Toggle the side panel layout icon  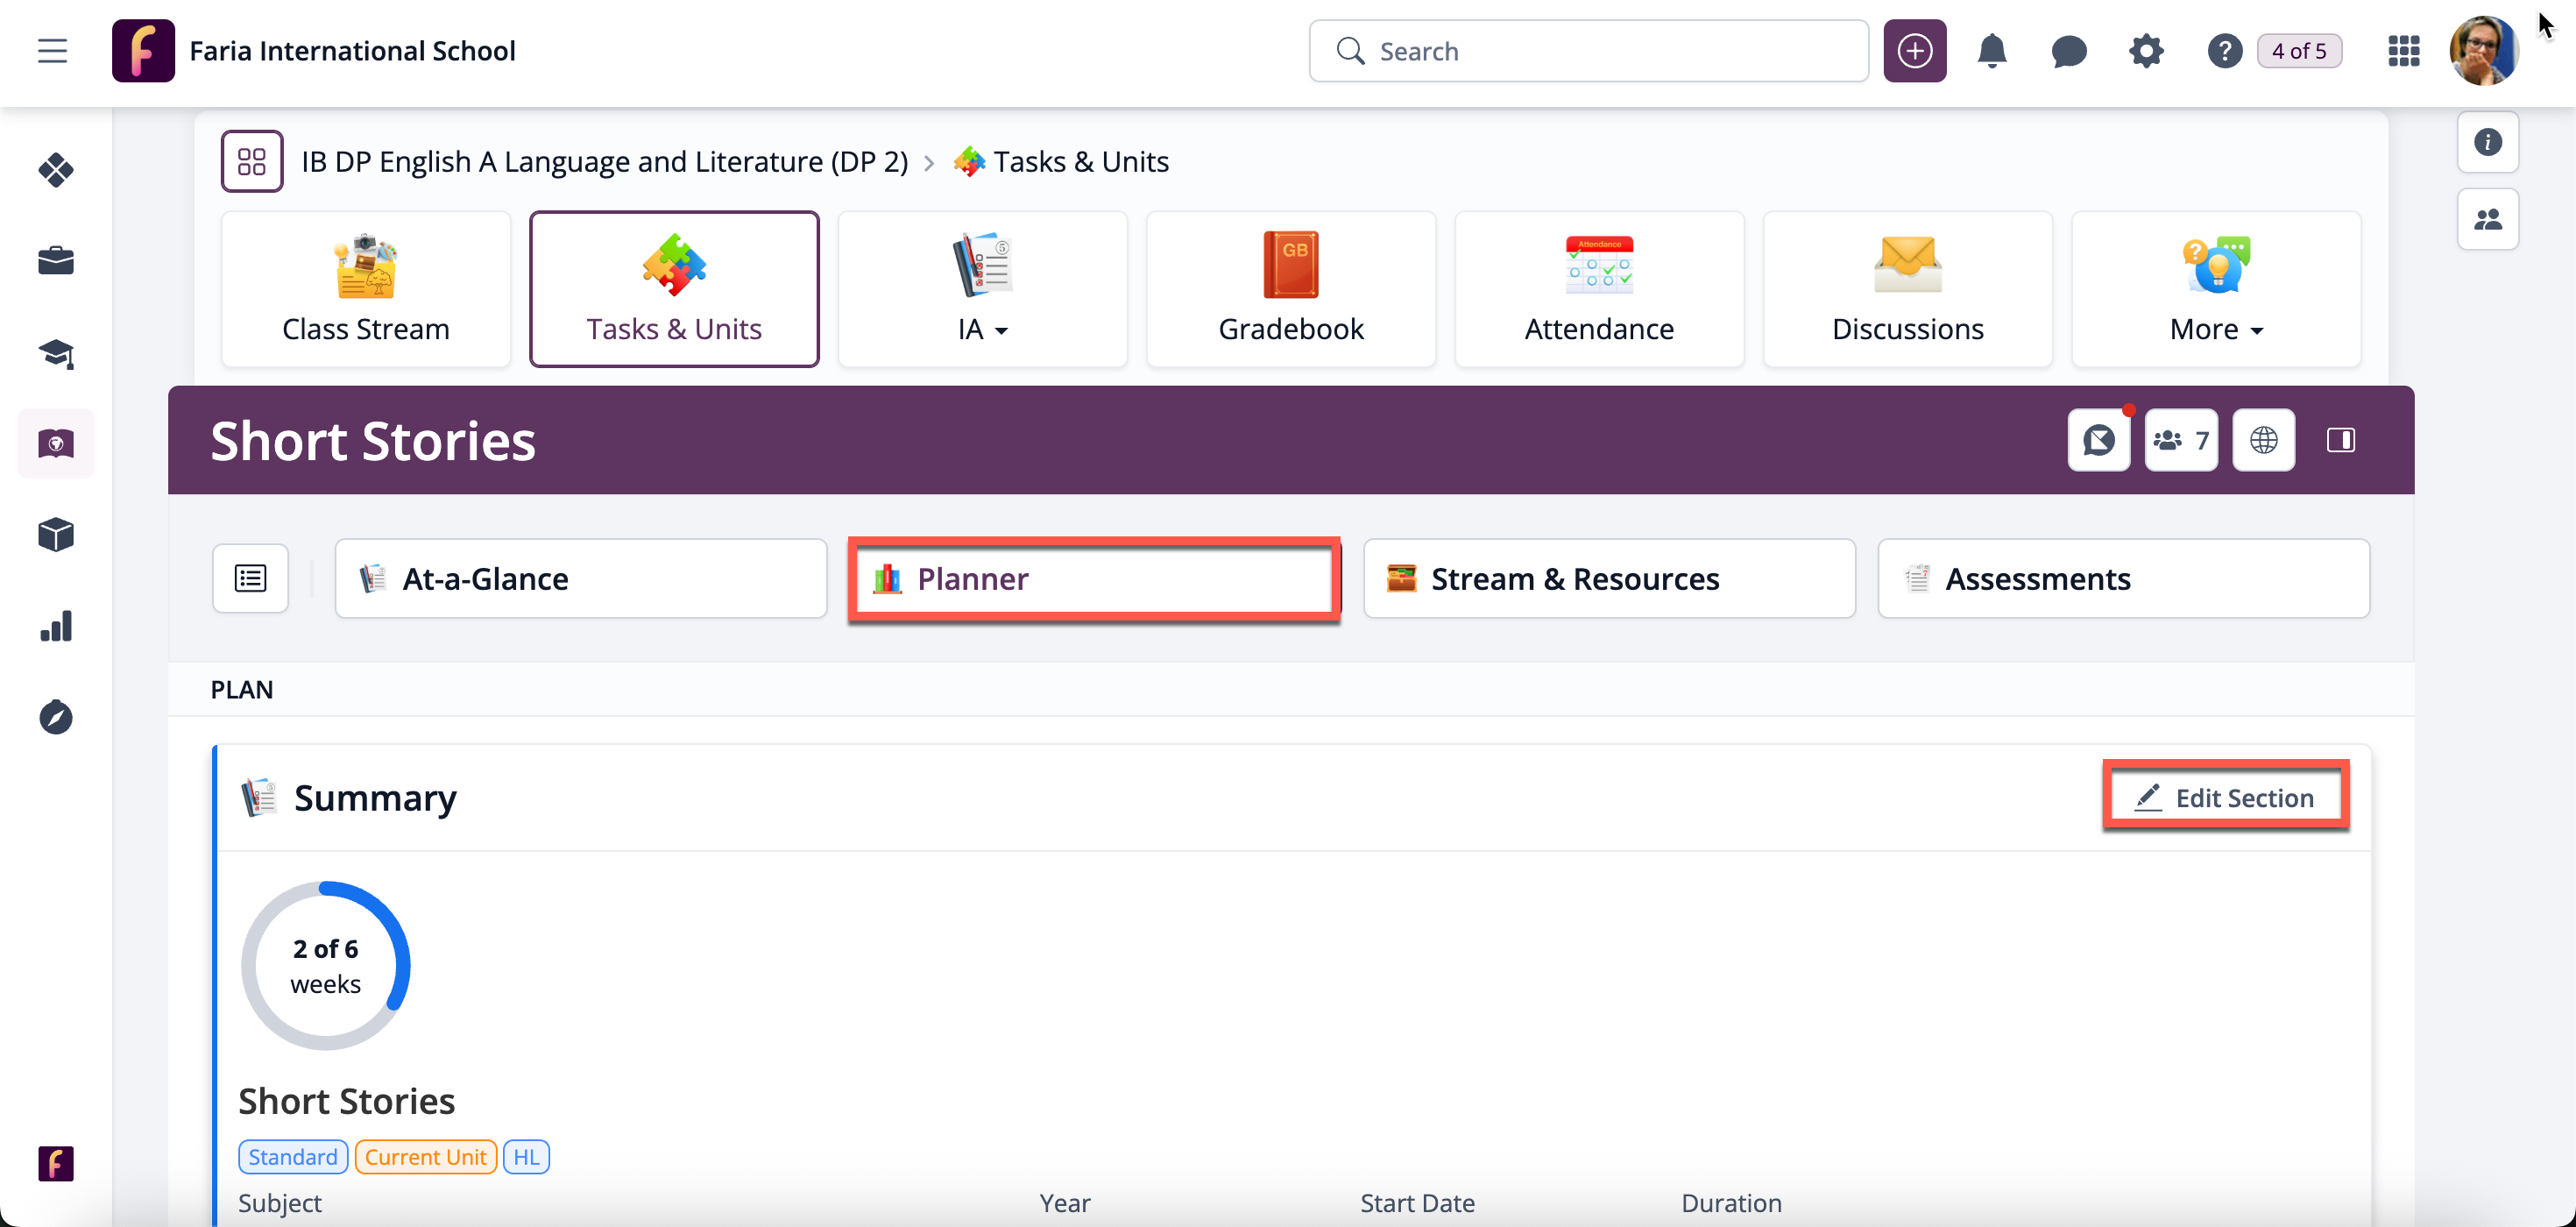click(2340, 440)
